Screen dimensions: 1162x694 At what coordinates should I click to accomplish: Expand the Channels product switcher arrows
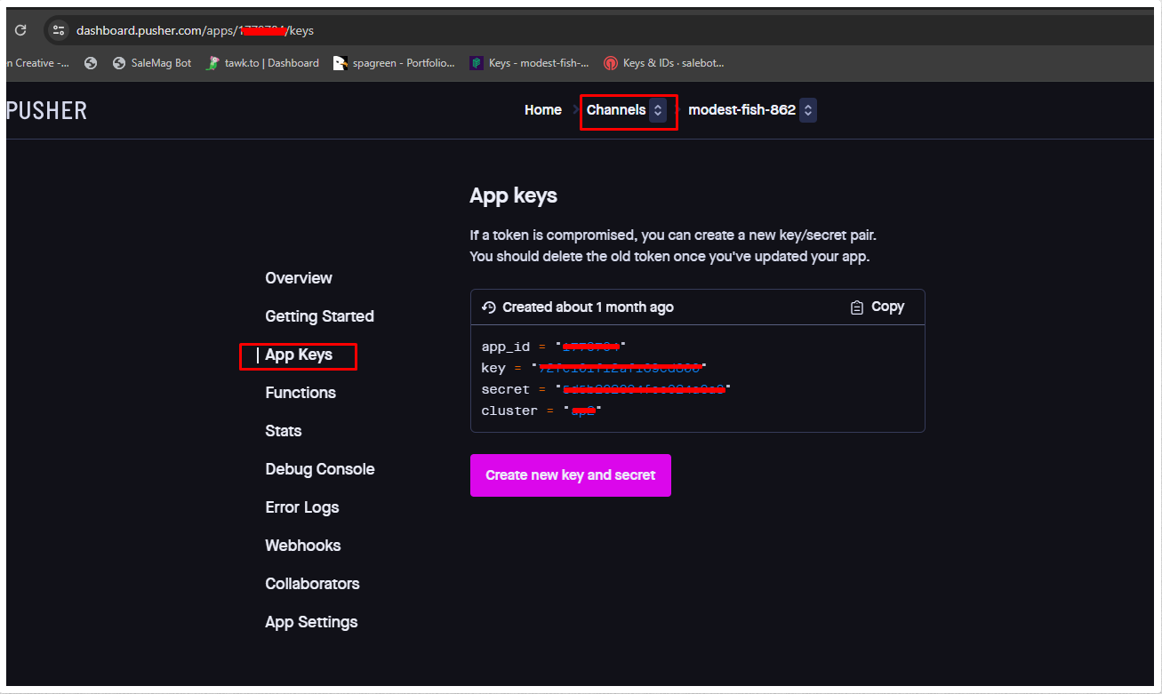658,110
